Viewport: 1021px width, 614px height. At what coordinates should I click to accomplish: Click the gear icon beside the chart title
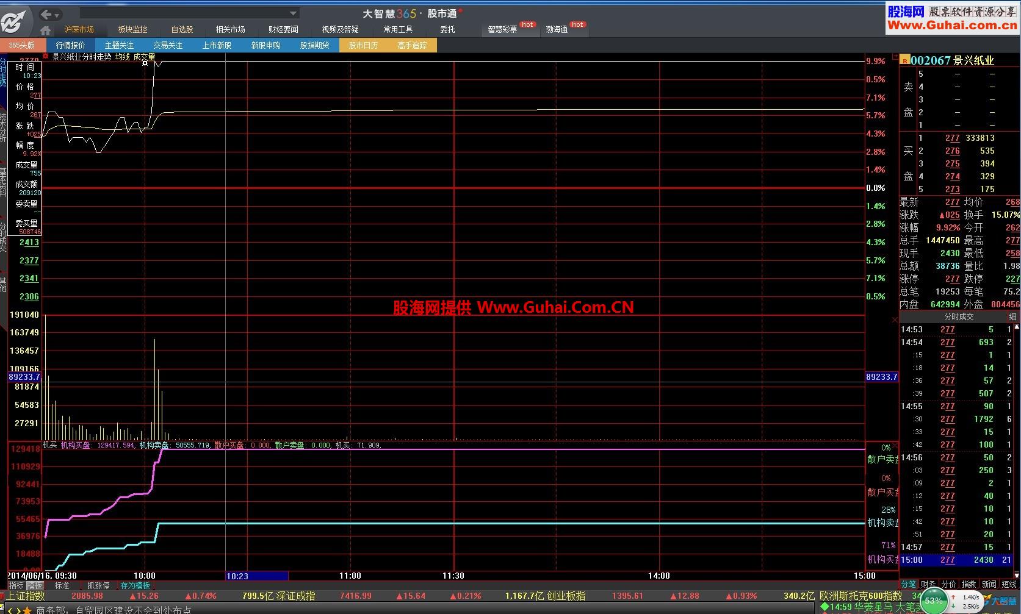(45, 56)
